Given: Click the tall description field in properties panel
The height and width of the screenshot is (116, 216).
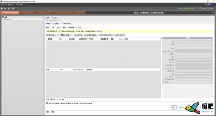Looking at the screenshot, I should click(193, 48).
